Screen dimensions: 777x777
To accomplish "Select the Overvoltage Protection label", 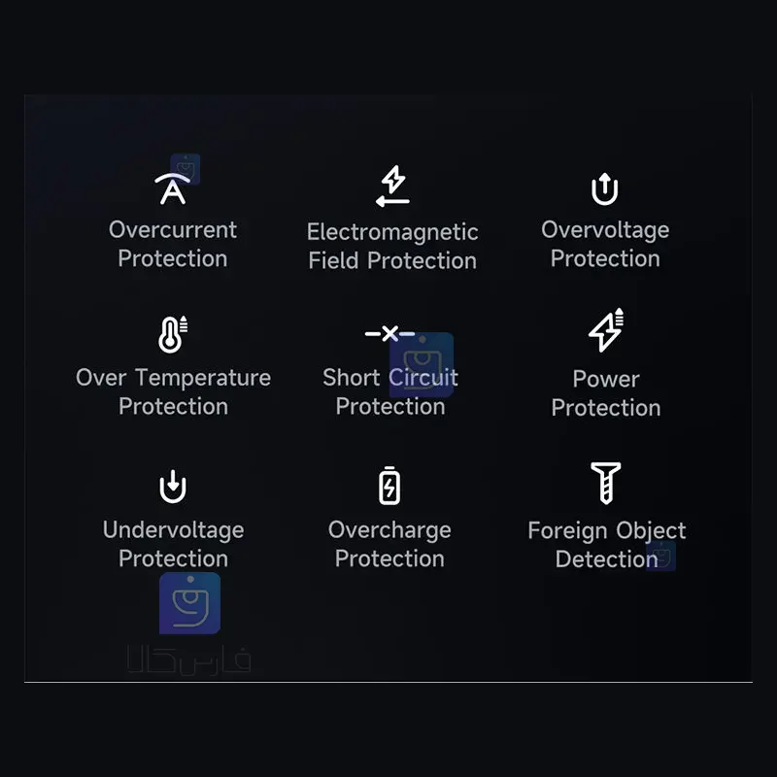I will click(x=605, y=244).
